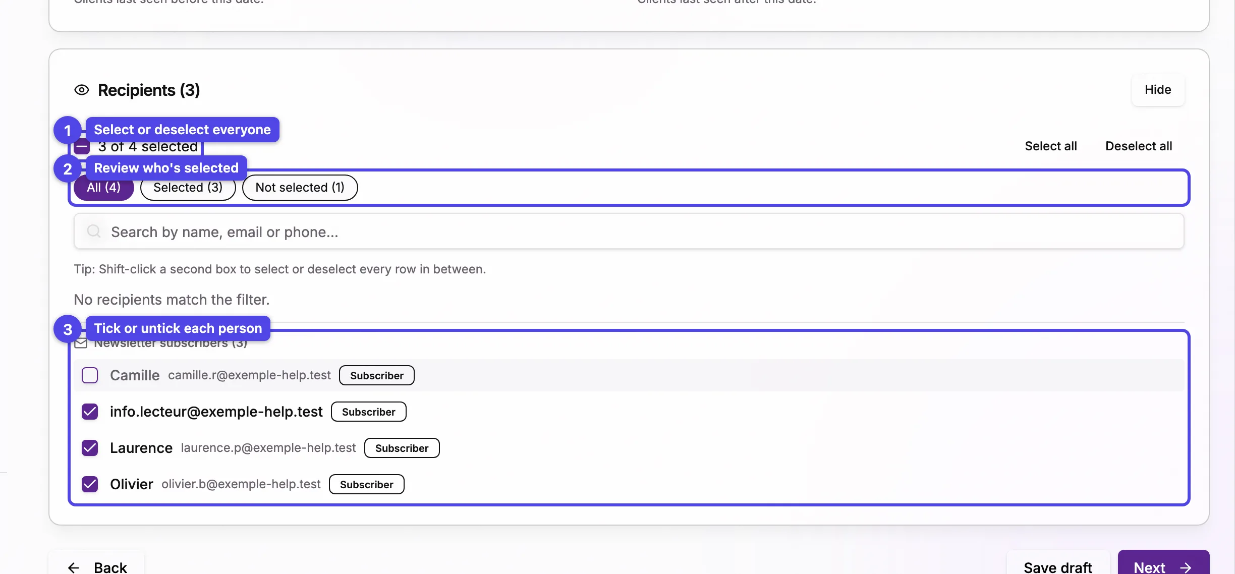This screenshot has height=574, width=1235.
Task: Click the envelope icon beside Newsletter subscribers
Action: coord(81,343)
